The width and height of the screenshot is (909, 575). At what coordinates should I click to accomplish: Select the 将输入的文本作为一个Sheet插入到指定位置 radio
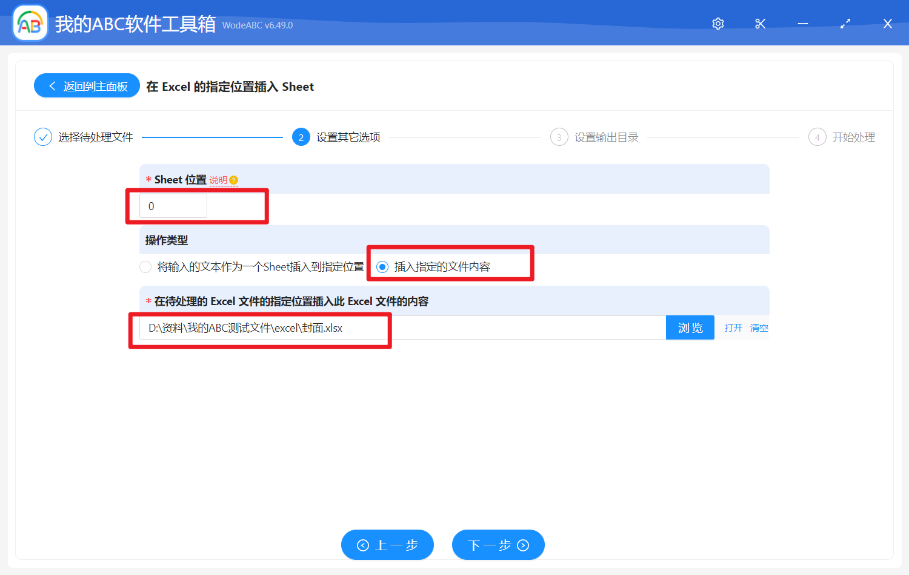pos(145,266)
